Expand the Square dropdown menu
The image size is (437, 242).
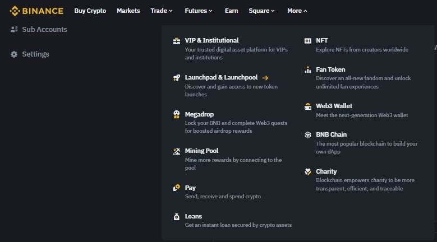262,11
